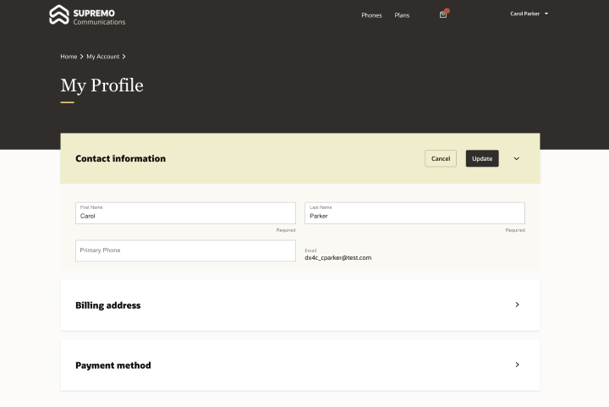Expand Payment method using its arrow

(517, 365)
